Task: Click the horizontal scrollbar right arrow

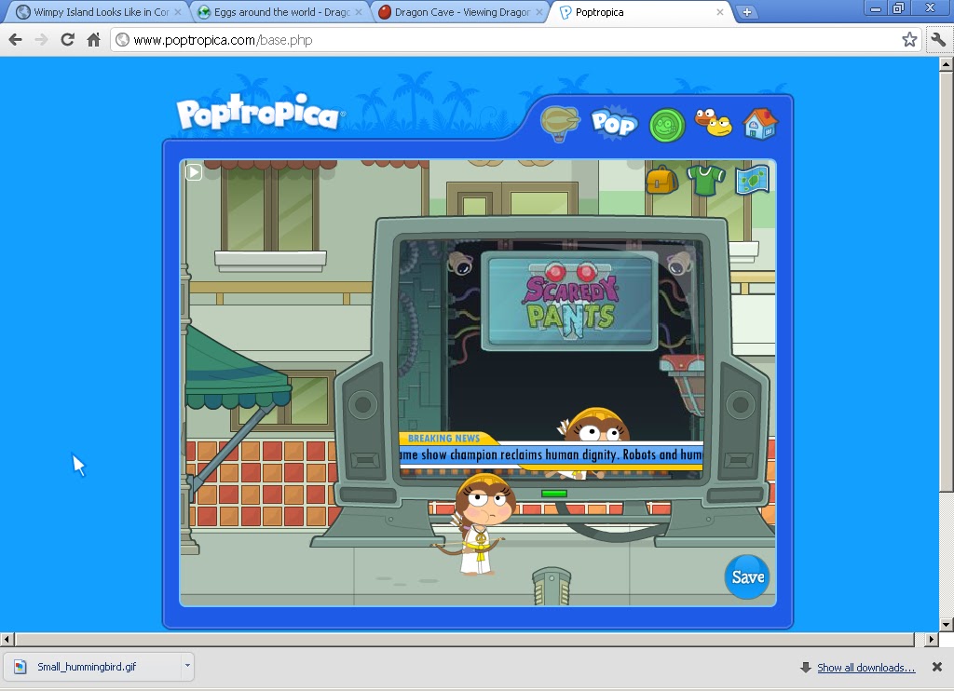Action: (x=932, y=639)
